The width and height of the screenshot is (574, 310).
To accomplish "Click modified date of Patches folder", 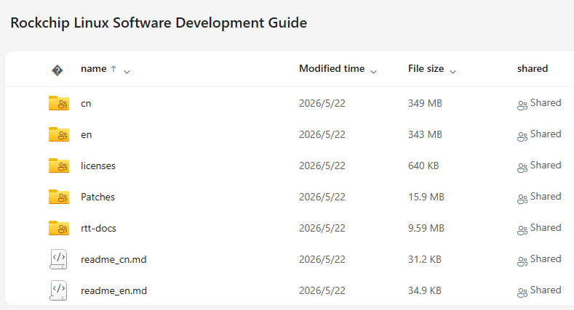I will [x=322, y=197].
